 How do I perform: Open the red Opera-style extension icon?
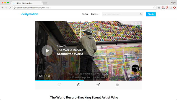[x=167, y=7]
